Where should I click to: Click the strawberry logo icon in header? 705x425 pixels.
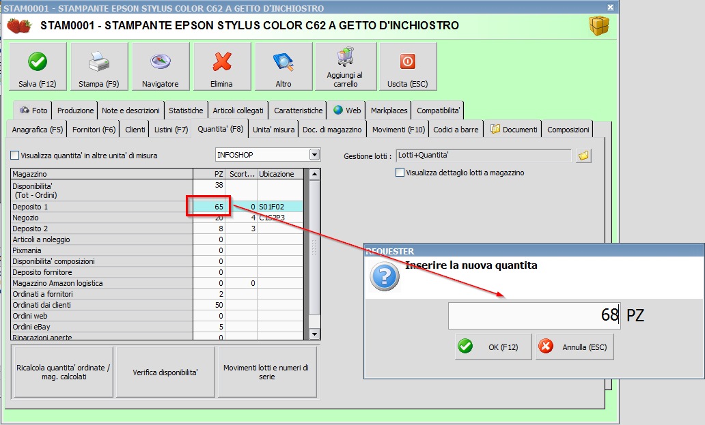tap(19, 25)
